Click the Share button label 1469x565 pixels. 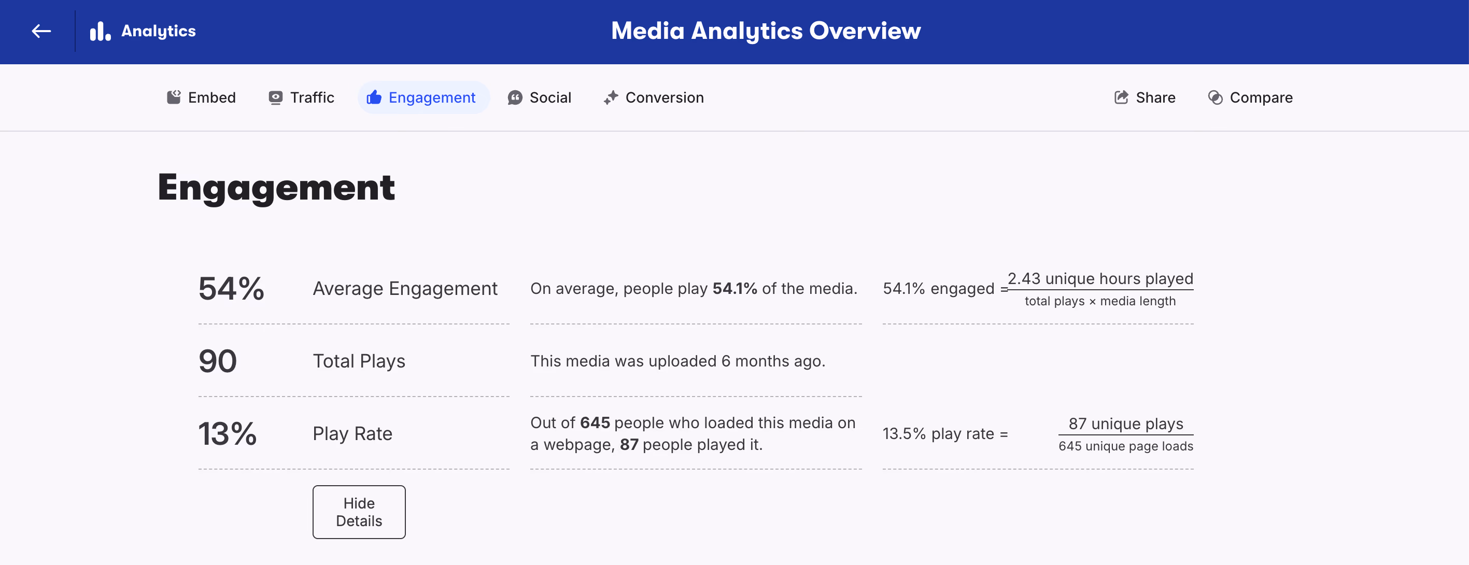click(1155, 97)
